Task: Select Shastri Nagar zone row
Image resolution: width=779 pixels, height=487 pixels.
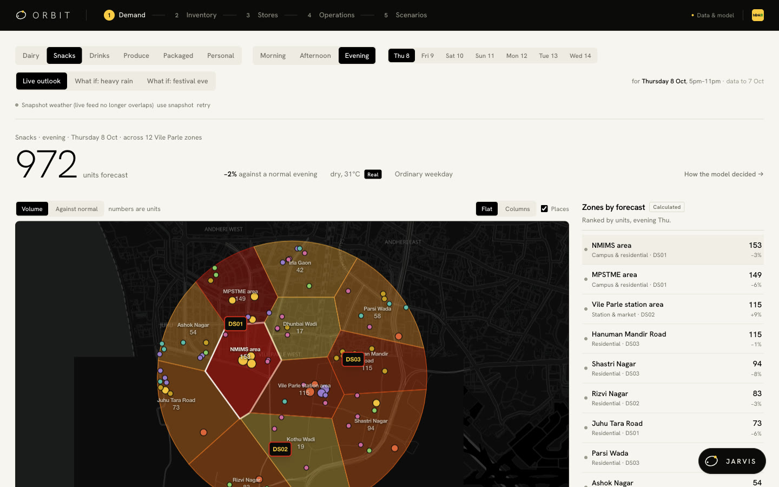Action: click(x=673, y=368)
